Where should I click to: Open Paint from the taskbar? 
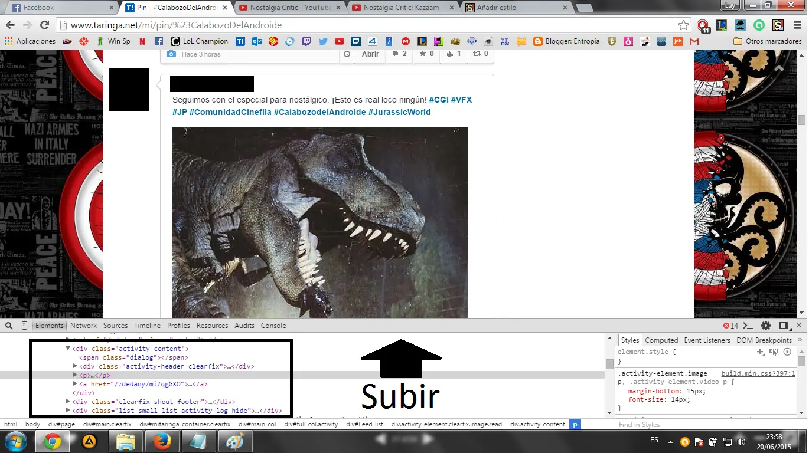pos(235,441)
